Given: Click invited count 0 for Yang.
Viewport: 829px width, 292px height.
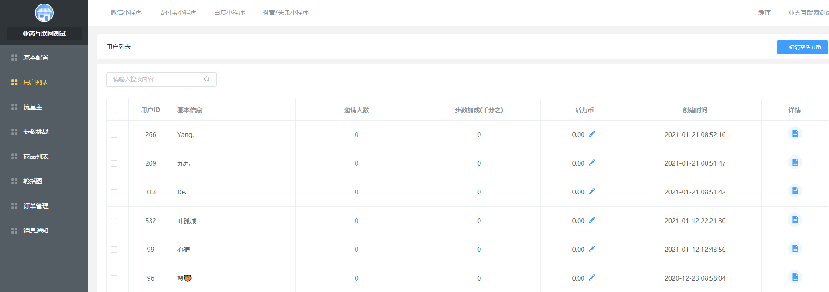Looking at the screenshot, I should click(357, 135).
